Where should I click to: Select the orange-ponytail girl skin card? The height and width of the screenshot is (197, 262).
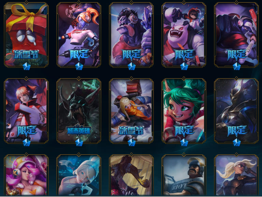point(79,35)
